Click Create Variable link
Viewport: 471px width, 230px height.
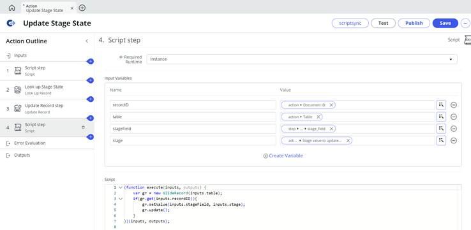pos(283,155)
